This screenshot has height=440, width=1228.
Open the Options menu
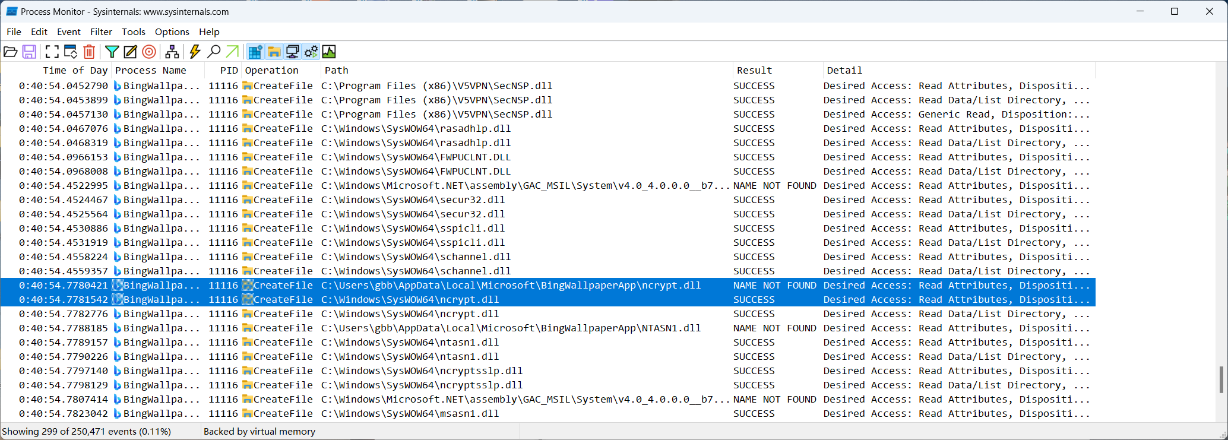pyautogui.click(x=172, y=31)
